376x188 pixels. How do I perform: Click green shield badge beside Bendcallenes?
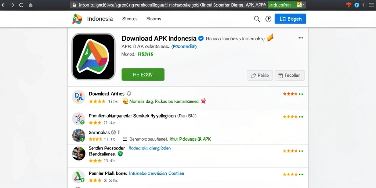coord(120,154)
